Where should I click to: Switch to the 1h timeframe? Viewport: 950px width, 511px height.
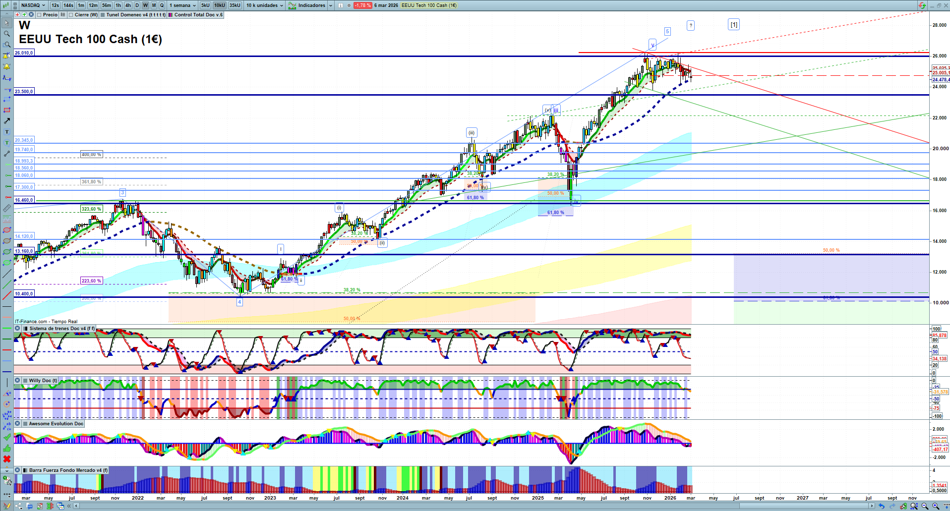click(118, 5)
